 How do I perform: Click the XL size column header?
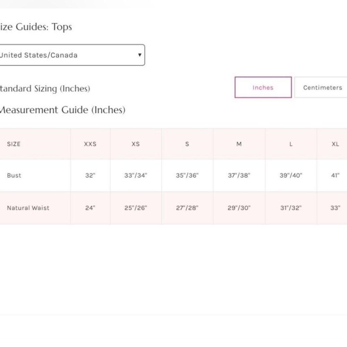(335, 144)
